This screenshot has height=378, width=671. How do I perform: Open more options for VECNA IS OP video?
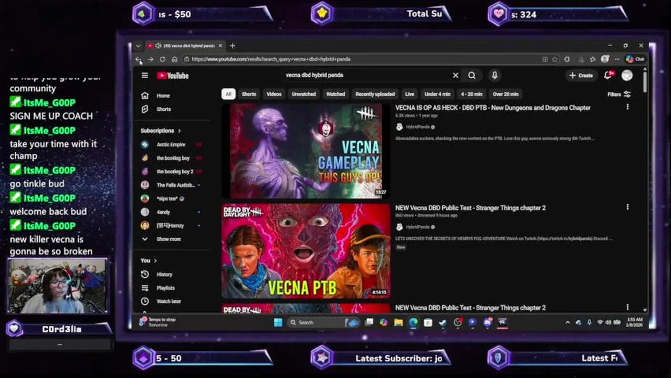627,107
